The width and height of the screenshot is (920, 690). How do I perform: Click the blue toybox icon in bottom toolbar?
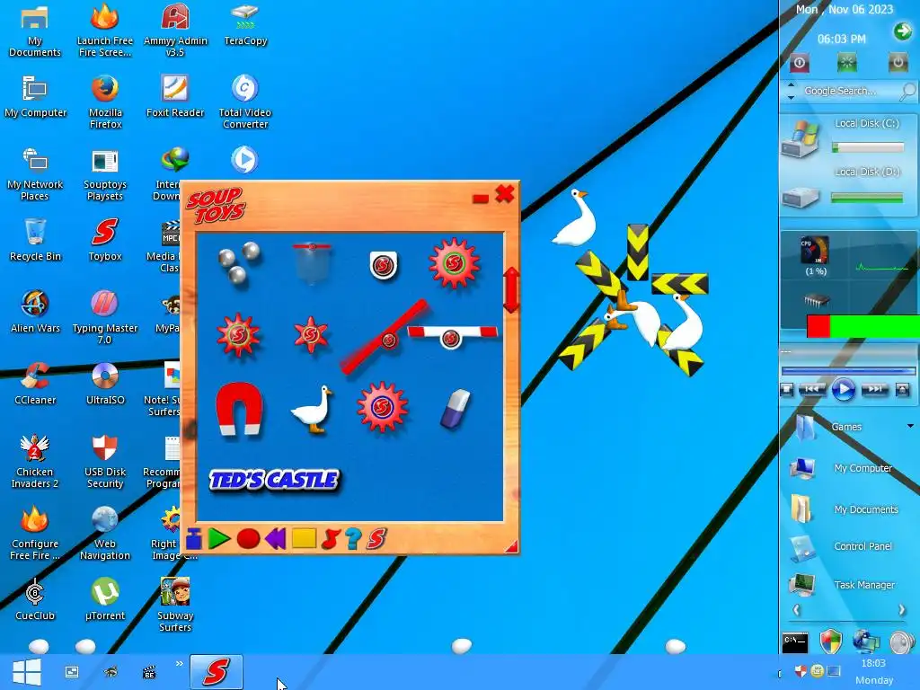pos(194,539)
